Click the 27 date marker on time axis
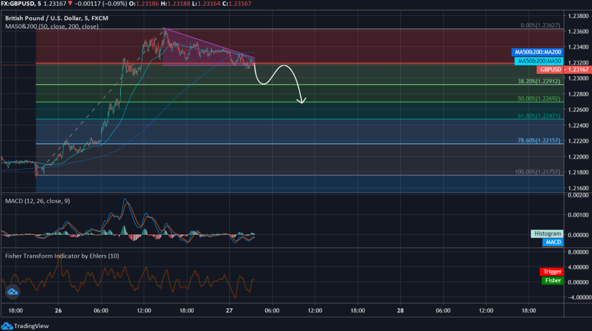Screen dimensions: 592x331 point(229,310)
